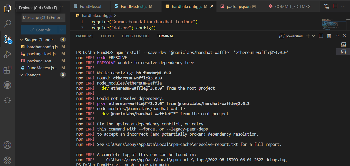
Task: Maximize the panel size with the up chevron
Action: pos(337,36)
